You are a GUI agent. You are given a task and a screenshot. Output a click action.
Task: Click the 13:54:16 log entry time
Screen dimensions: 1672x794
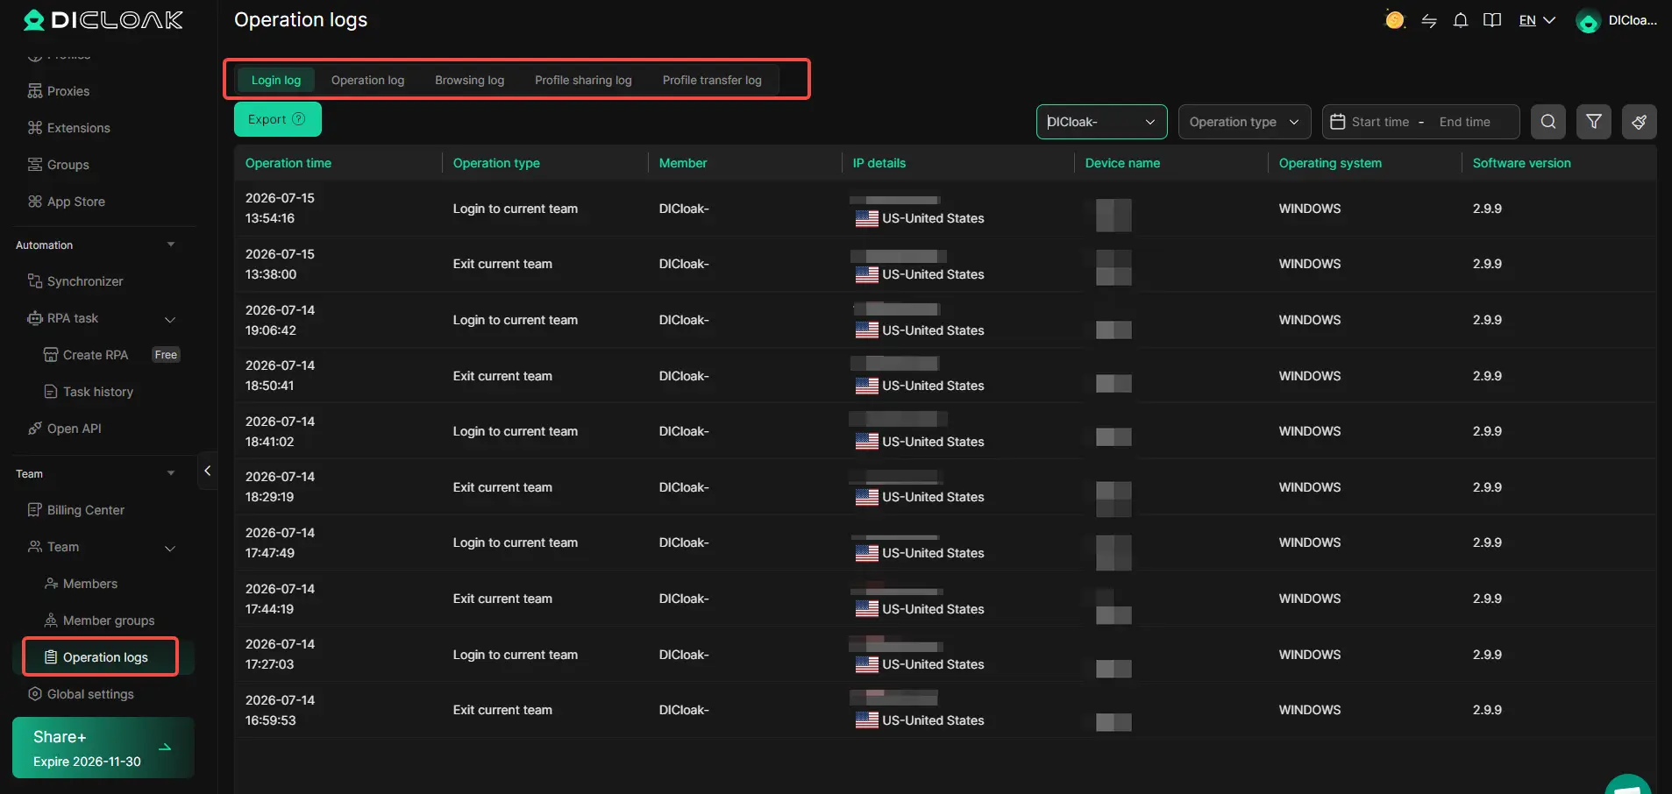click(x=270, y=218)
